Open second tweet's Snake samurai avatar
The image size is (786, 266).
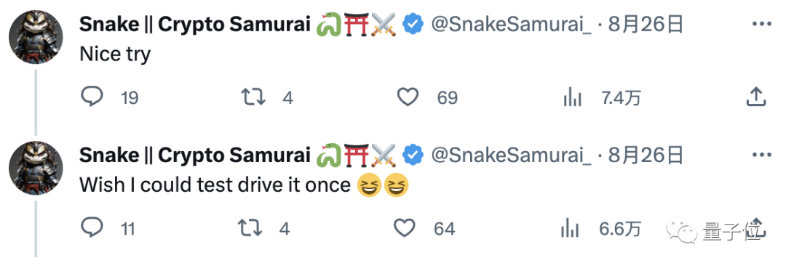[x=36, y=168]
